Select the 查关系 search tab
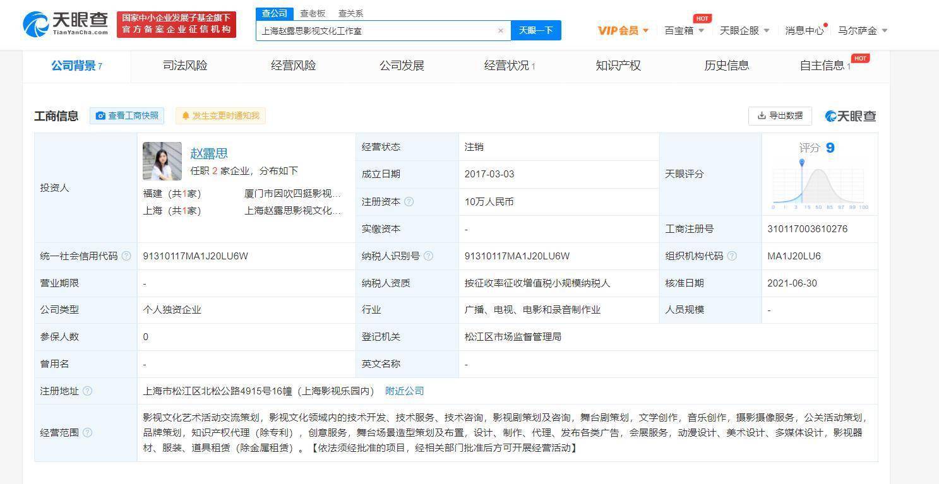This screenshot has width=939, height=484. (x=350, y=13)
